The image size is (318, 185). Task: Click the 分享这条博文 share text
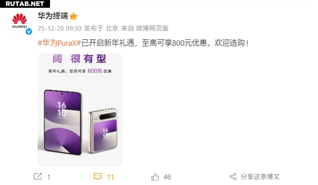[260, 176]
